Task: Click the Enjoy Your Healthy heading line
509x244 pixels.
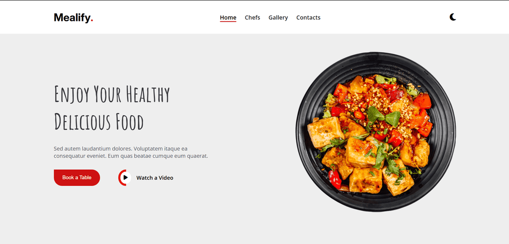Action: tap(112, 94)
